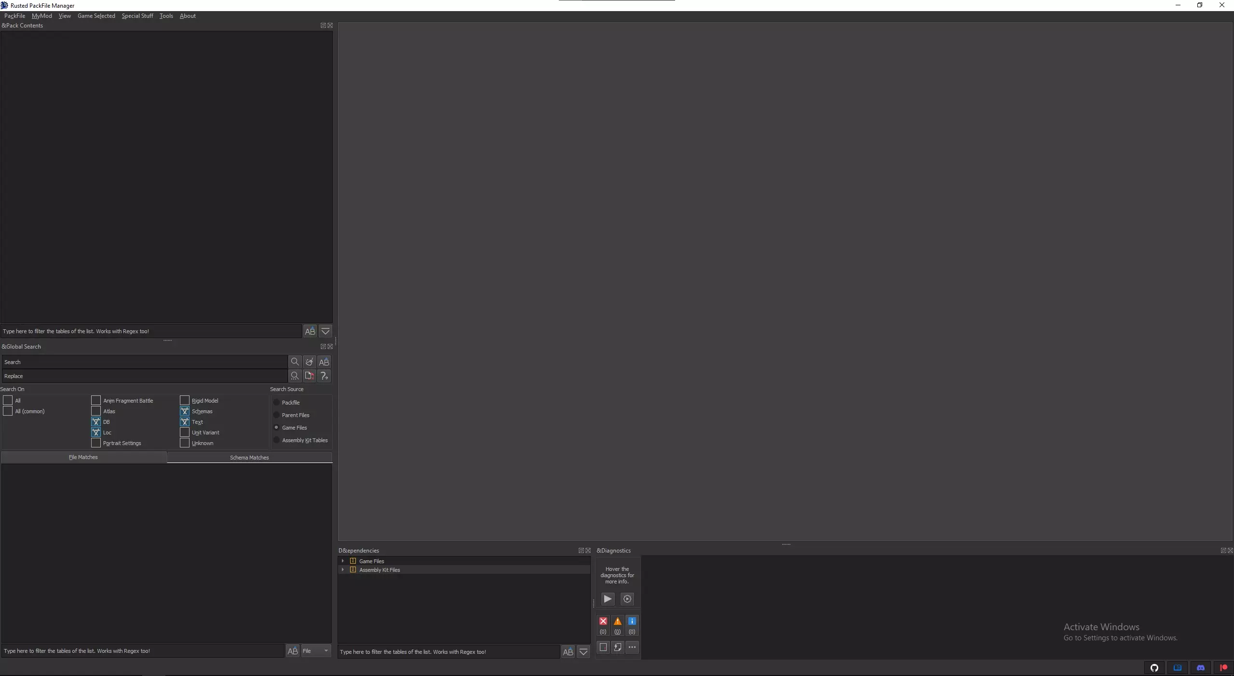Uncheck the DB search checkbox
The image size is (1234, 676).
pos(96,422)
